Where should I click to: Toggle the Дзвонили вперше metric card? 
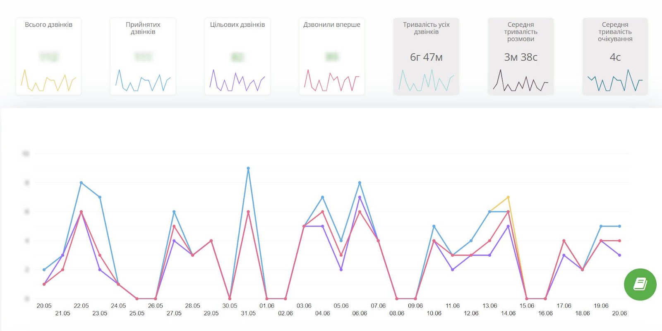click(332, 56)
